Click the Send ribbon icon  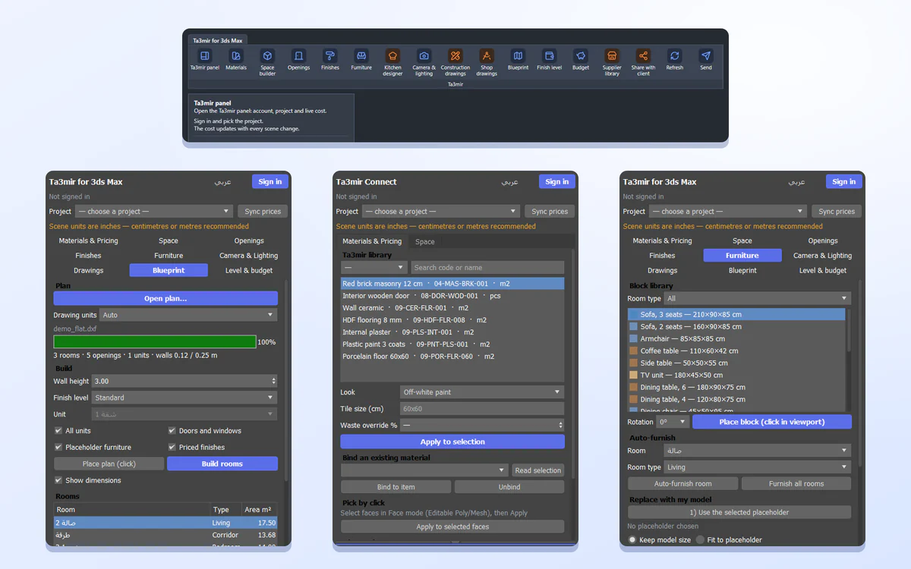point(706,55)
